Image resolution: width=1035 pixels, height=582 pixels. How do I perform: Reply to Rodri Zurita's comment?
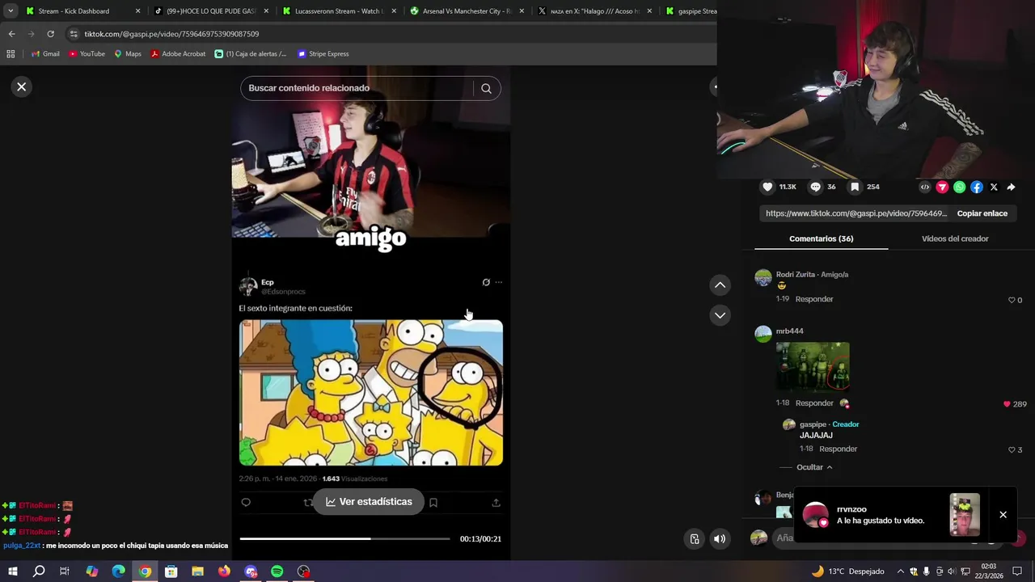pyautogui.click(x=813, y=299)
